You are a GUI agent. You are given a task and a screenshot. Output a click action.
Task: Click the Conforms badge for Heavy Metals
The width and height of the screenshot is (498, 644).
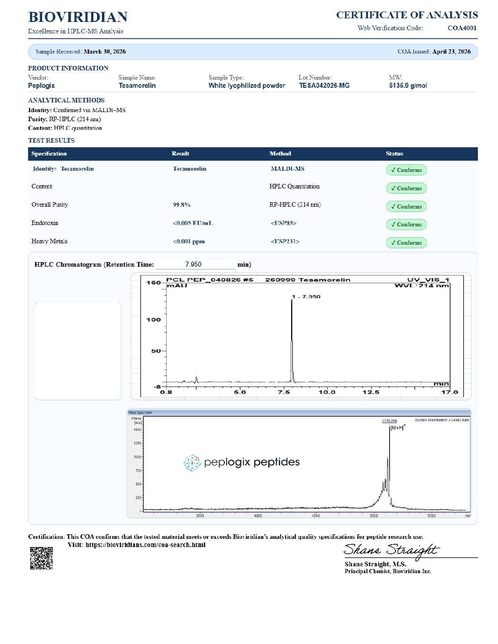pos(406,243)
